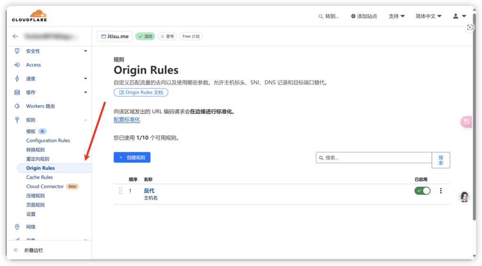Open 设置 under rules
The height and width of the screenshot is (266, 482).
click(x=31, y=214)
